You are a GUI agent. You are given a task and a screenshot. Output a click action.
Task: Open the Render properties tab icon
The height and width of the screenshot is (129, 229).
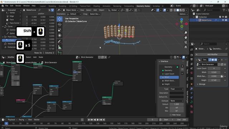[192, 55]
